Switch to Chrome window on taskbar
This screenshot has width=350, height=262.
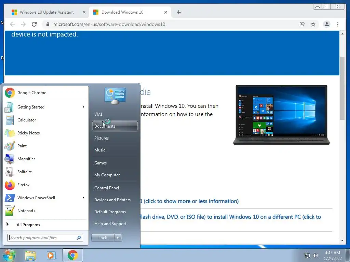(72, 255)
